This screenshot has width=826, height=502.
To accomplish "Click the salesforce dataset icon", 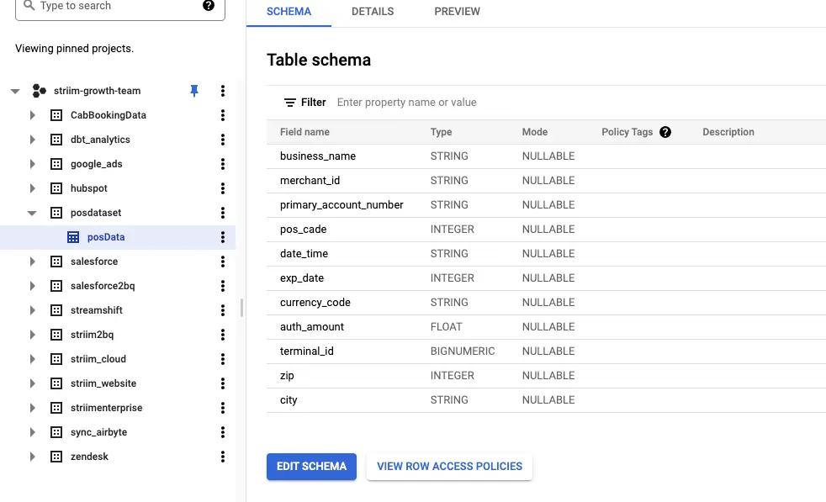I will [x=56, y=262].
